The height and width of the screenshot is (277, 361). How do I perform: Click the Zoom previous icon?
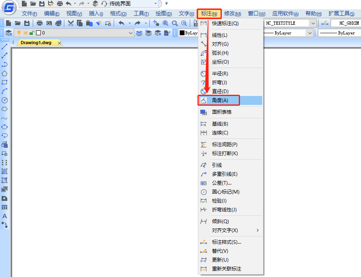click(184, 23)
